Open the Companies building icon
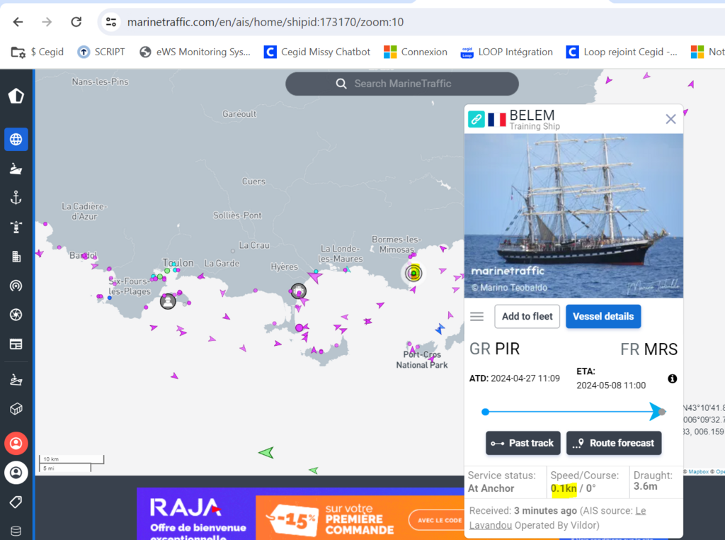 pos(16,257)
